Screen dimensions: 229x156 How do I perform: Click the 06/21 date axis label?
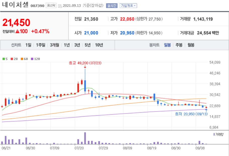pyautogui.click(x=6, y=148)
